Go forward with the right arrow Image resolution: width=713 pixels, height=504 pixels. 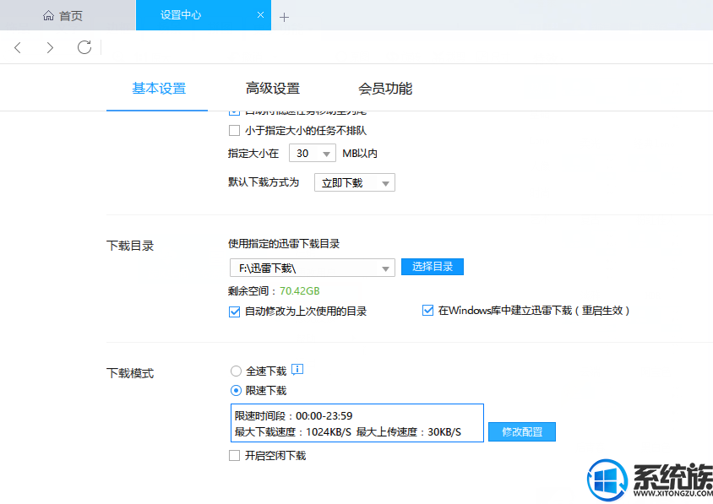coord(50,48)
